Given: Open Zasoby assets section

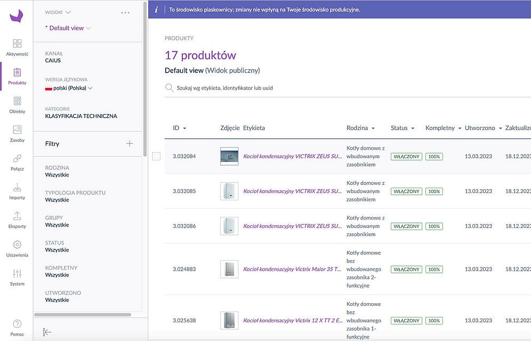Looking at the screenshot, I should 17,130.
